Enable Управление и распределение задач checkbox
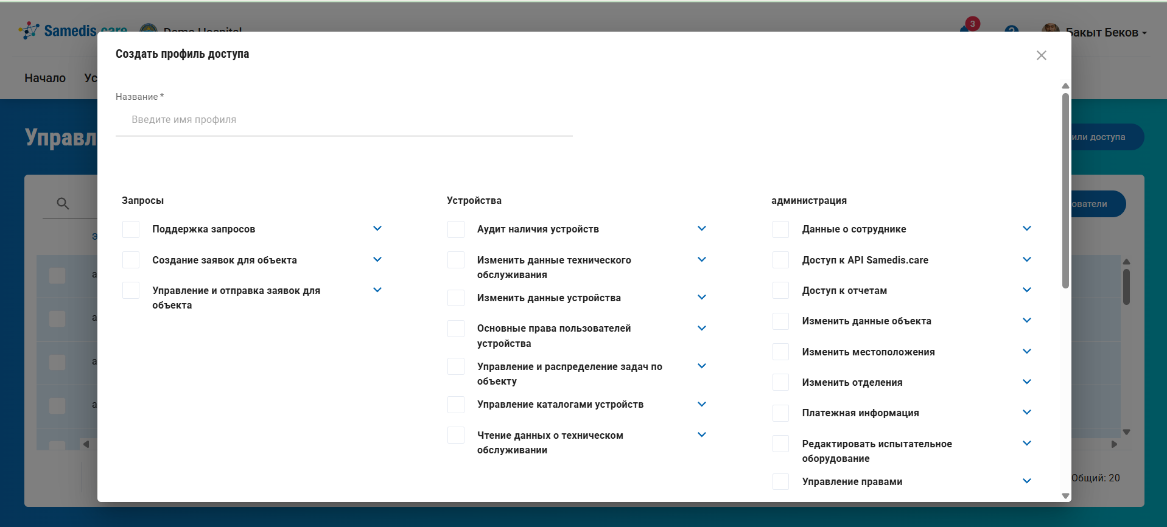The image size is (1167, 527). point(456,366)
